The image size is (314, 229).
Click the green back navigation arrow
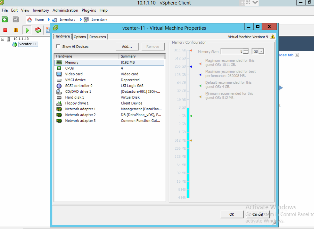click(5, 19)
